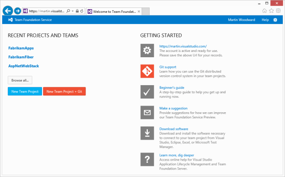Open the Help menu in header
Image resolution: width=285 pixels, height=177 pixels.
[x=265, y=20]
